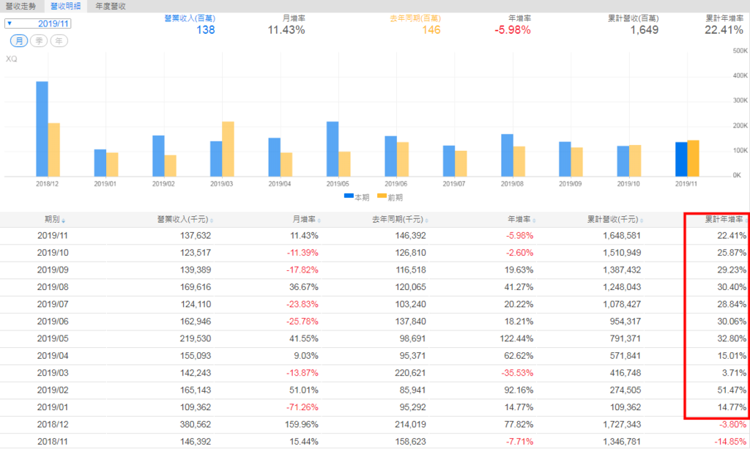Click revenue value 380,562
Screen dimensions: 750x449
tap(195, 425)
